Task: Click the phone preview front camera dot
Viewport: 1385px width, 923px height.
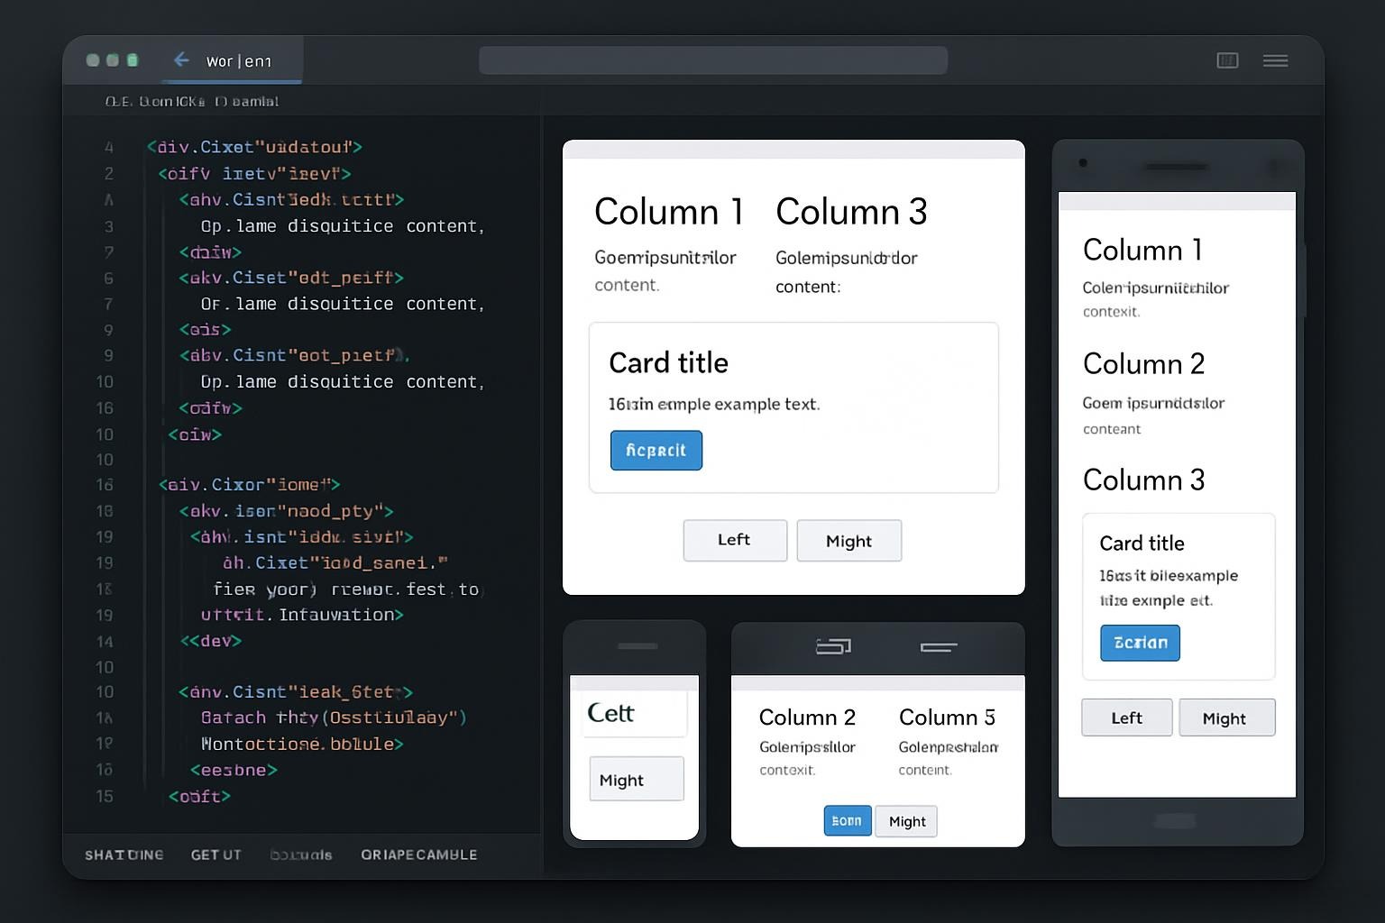Action: click(x=1083, y=163)
